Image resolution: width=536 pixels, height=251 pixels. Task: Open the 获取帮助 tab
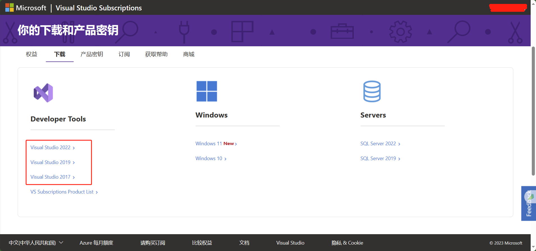(x=156, y=54)
